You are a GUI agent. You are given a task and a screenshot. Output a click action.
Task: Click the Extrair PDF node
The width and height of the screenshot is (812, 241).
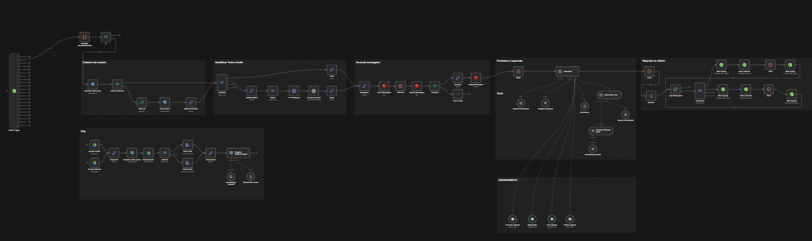[188, 145]
